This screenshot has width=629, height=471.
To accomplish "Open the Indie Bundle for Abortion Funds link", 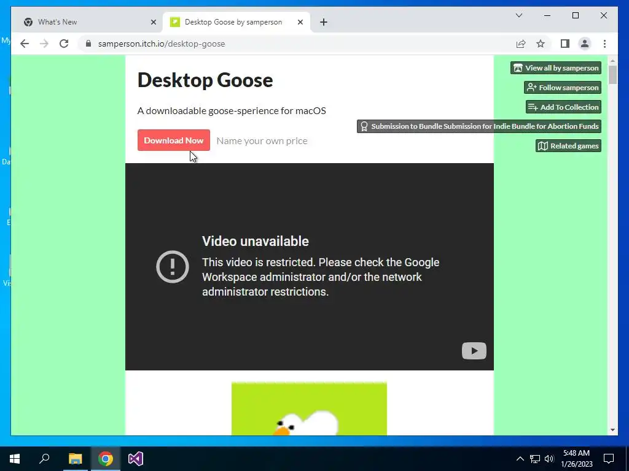I will pos(479,126).
